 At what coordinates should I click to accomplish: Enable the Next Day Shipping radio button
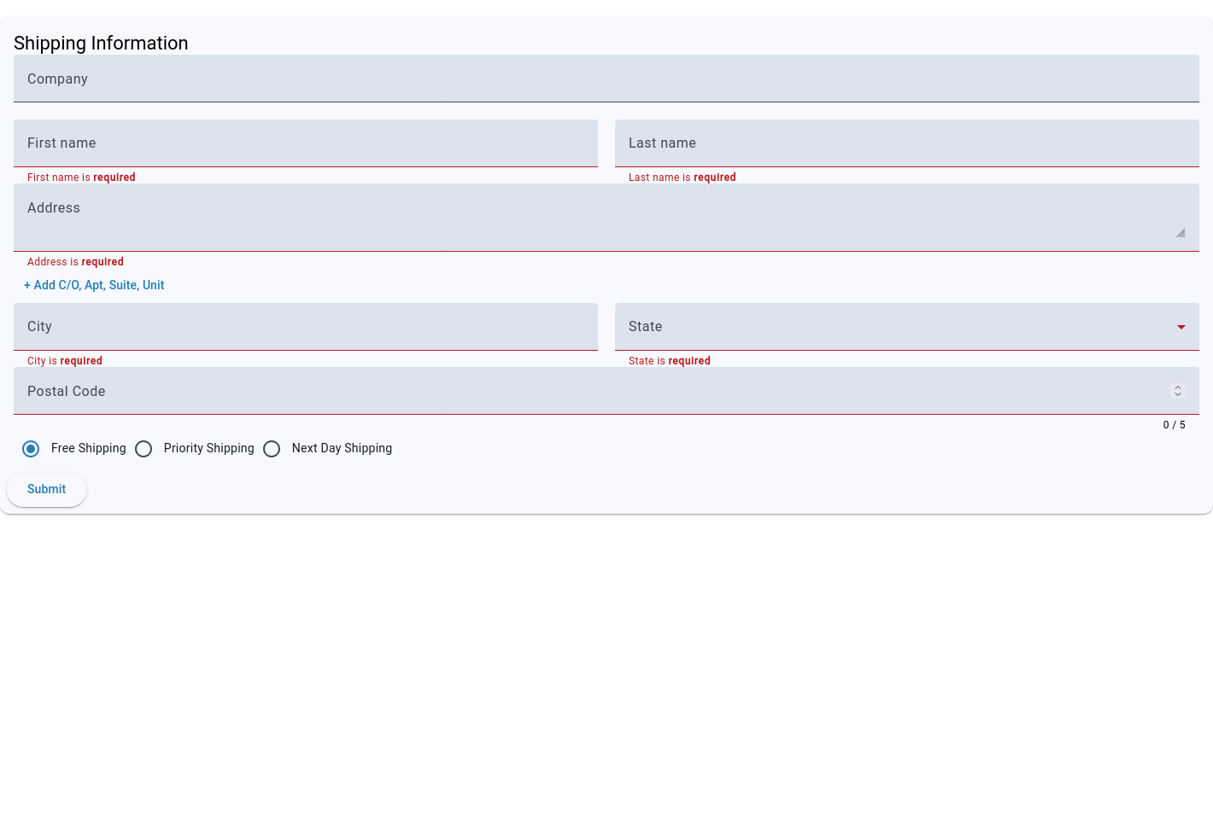(x=272, y=449)
